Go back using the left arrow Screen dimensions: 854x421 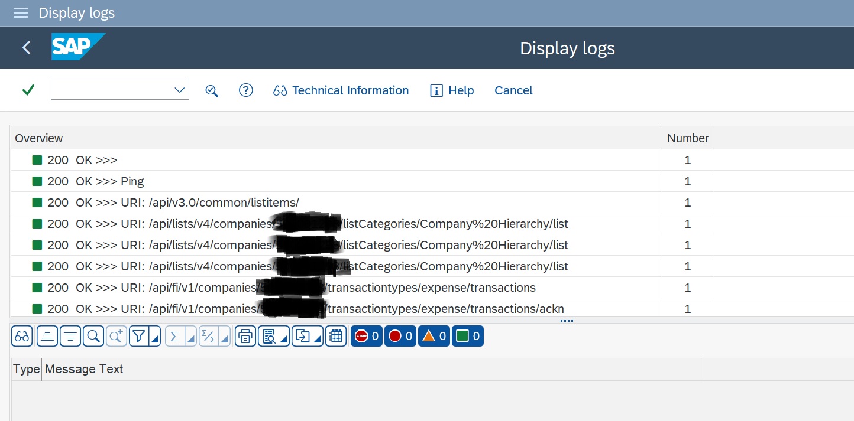(26, 48)
